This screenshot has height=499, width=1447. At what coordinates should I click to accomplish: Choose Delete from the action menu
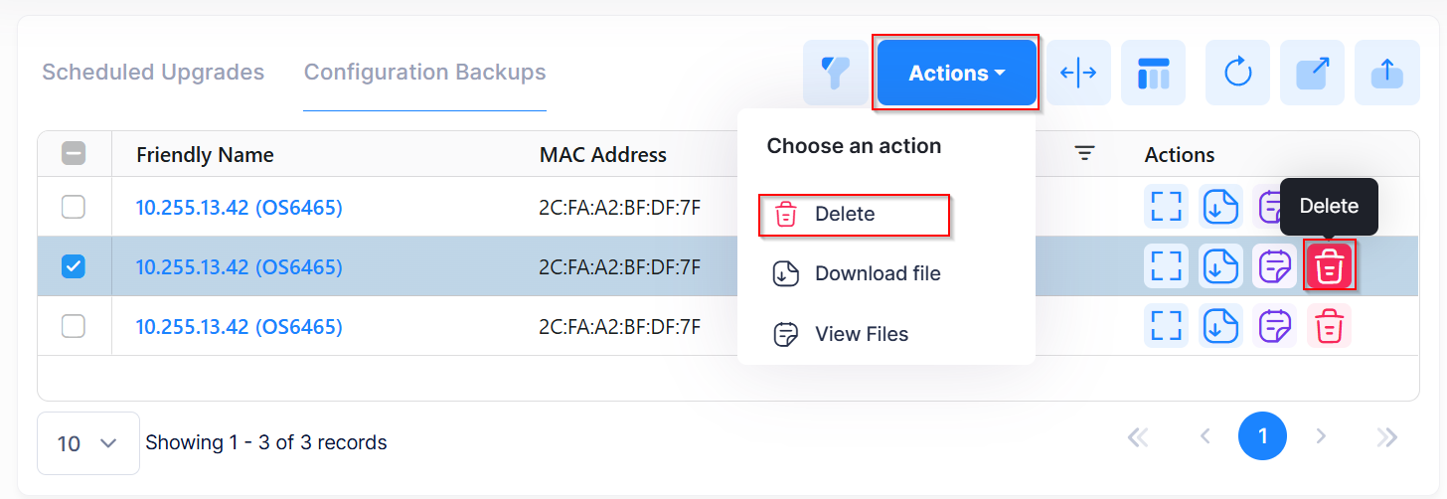pyautogui.click(x=845, y=215)
